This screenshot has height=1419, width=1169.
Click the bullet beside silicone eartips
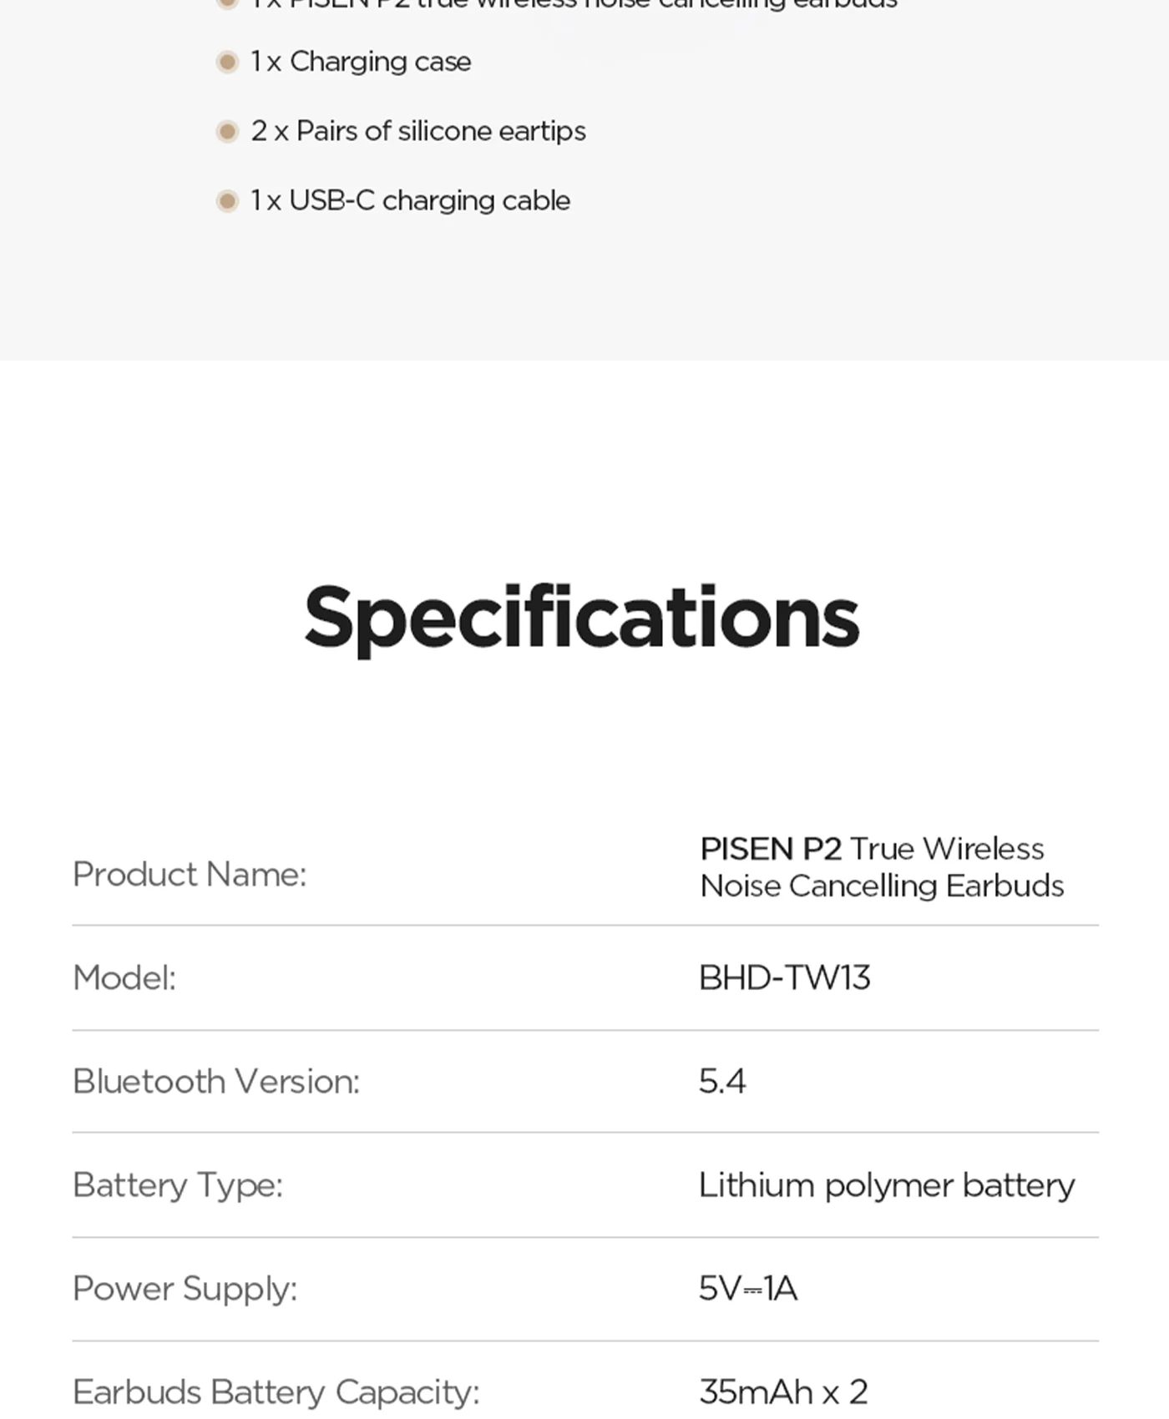pos(227,132)
